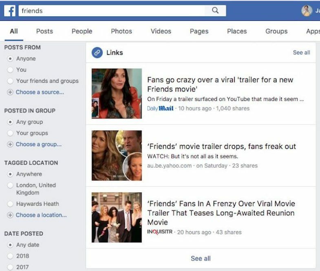Select Any date radio button
This screenshot has height=271, width=320.
(10, 245)
